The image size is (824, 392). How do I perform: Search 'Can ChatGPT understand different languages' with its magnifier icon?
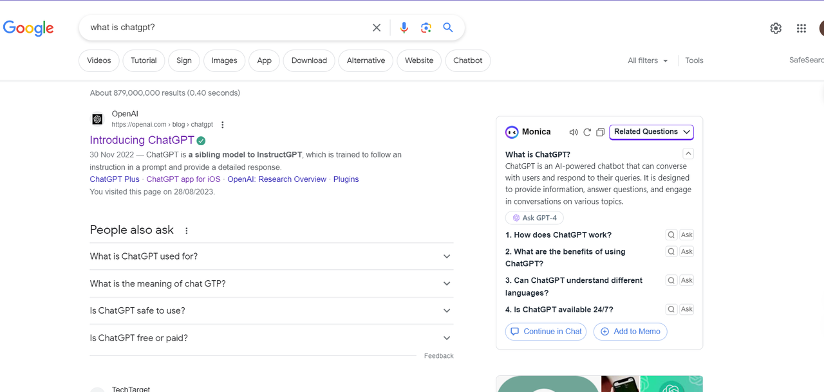click(671, 280)
